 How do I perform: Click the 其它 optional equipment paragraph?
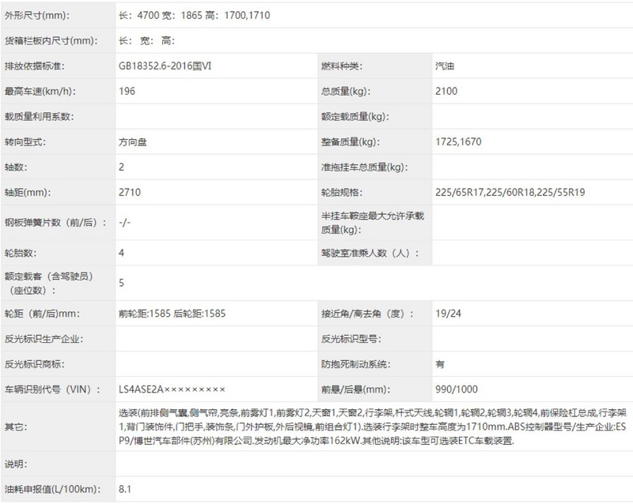(373, 427)
